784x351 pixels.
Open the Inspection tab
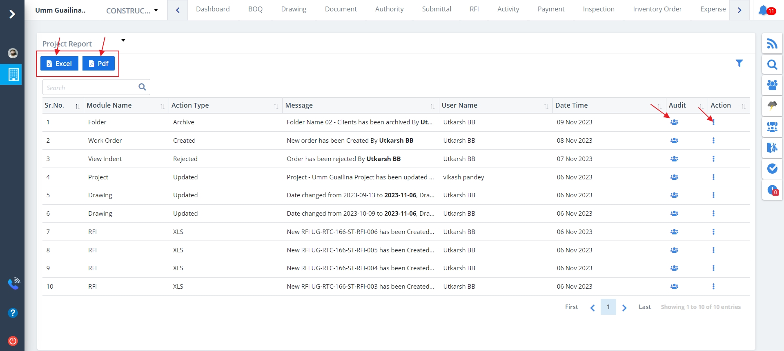[x=598, y=9]
